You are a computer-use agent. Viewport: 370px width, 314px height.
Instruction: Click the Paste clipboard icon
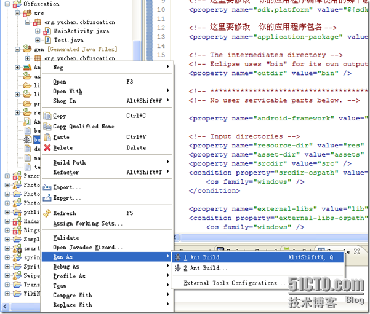click(x=47, y=137)
